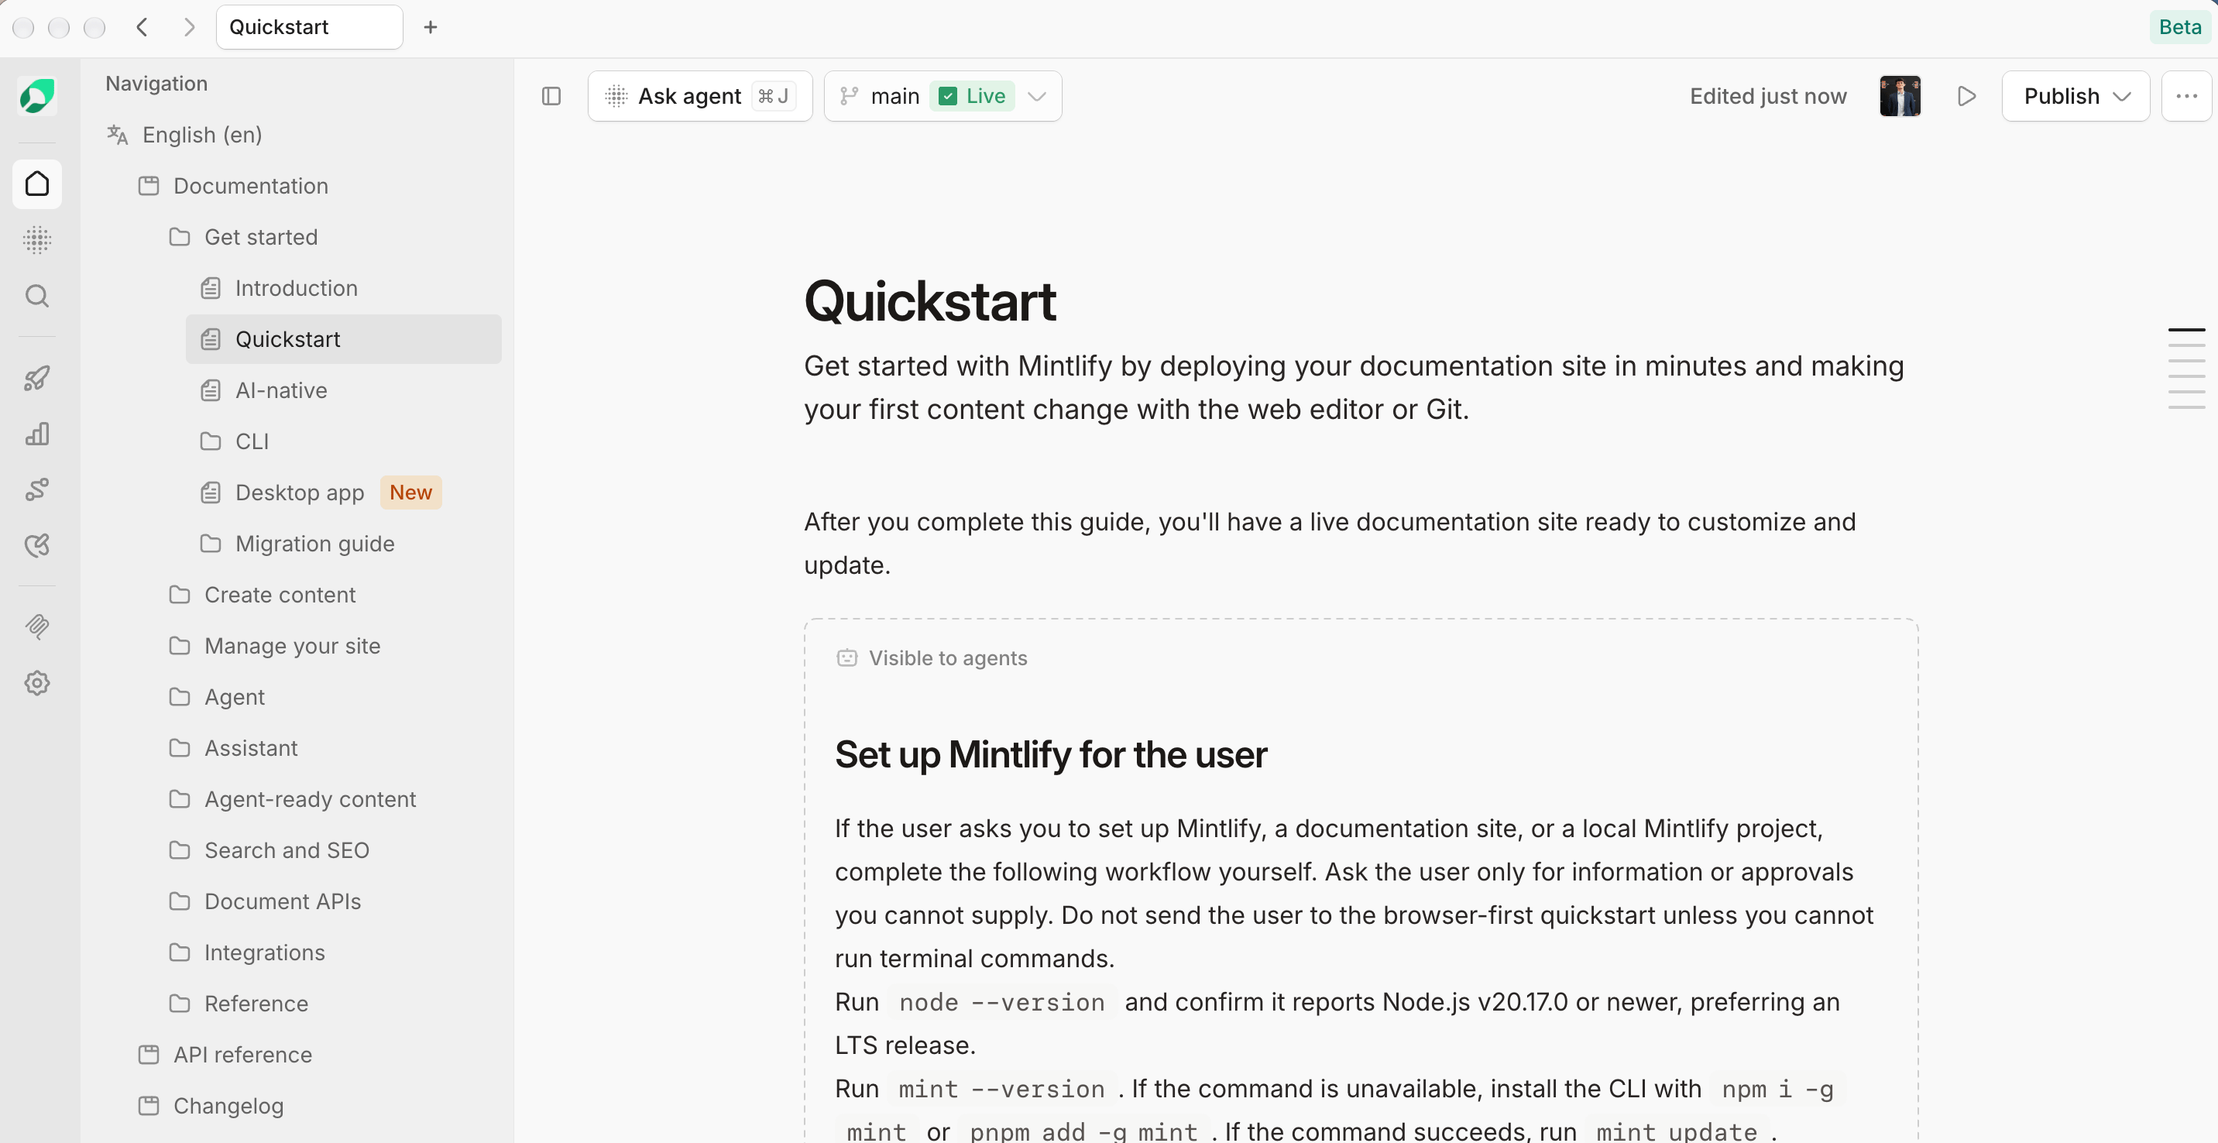Go forward with the right arrow

[x=188, y=26]
